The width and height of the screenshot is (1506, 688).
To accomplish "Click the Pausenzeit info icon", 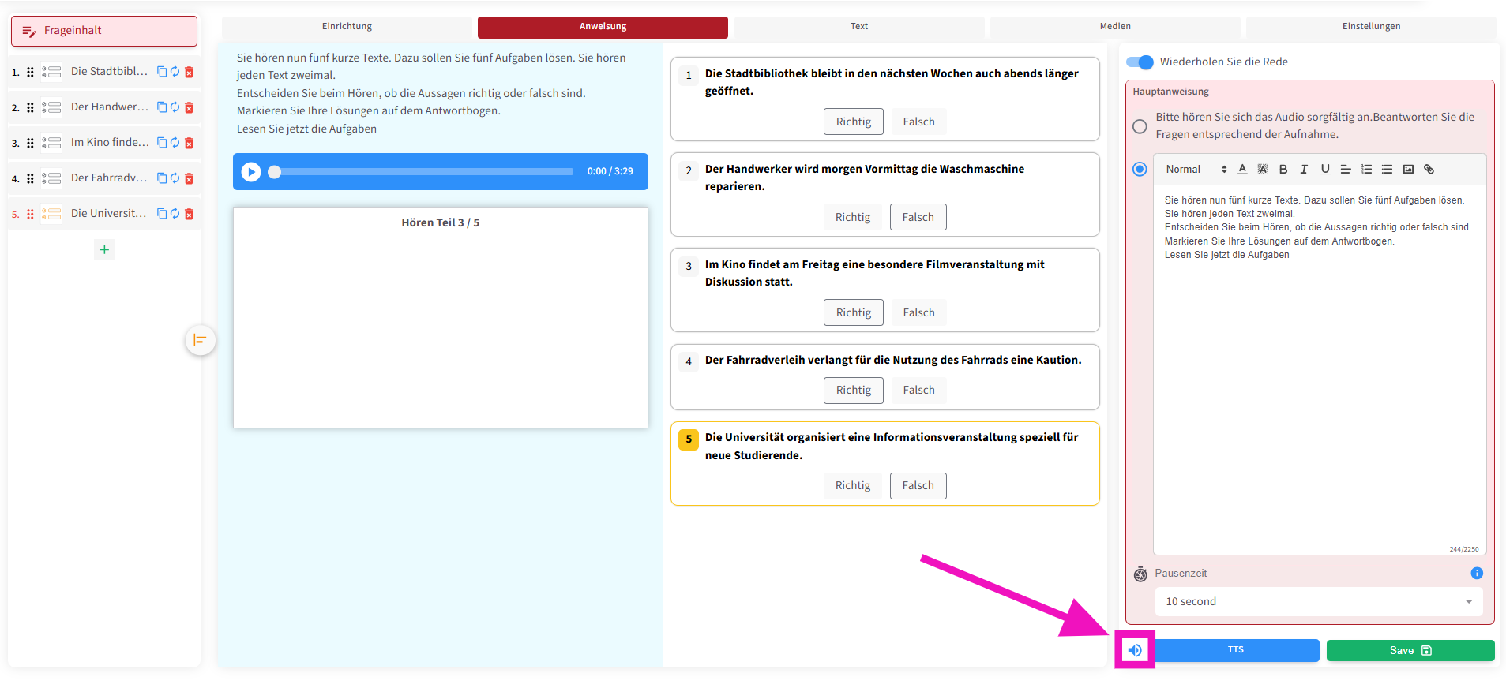I will 1477,574.
